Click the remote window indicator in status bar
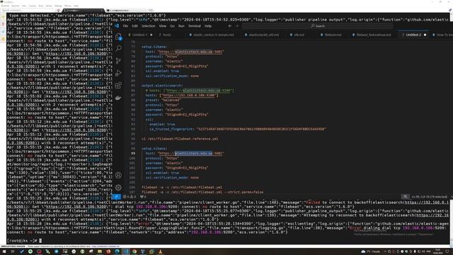Viewport: 453px width, 255px height. pos(116,197)
